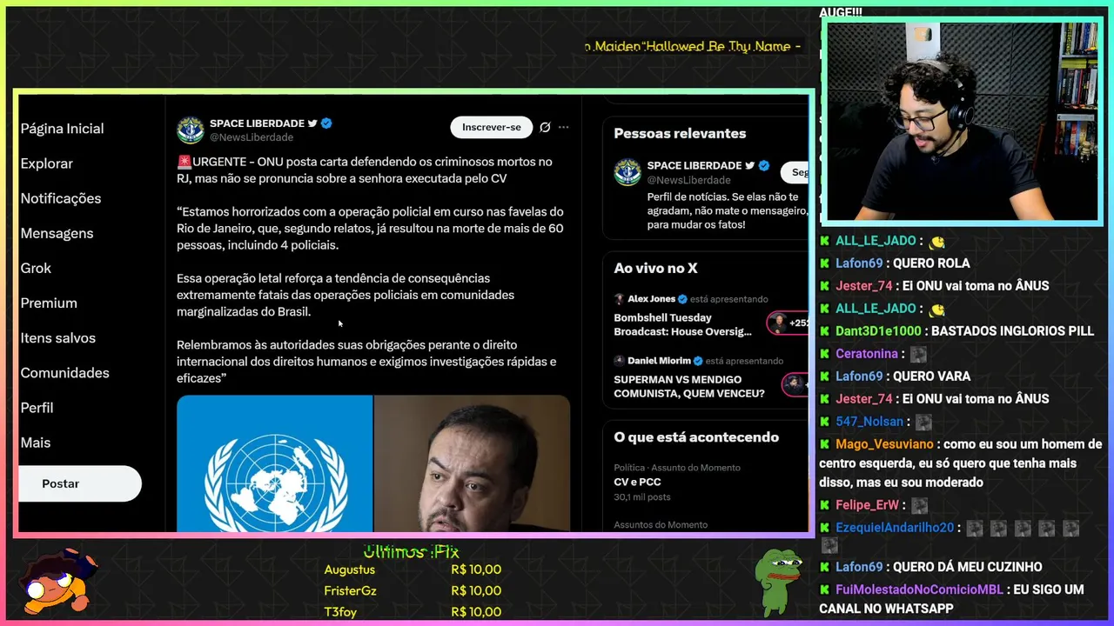Click the +252 listeners badge
The width and height of the screenshot is (1114, 626).
(789, 323)
